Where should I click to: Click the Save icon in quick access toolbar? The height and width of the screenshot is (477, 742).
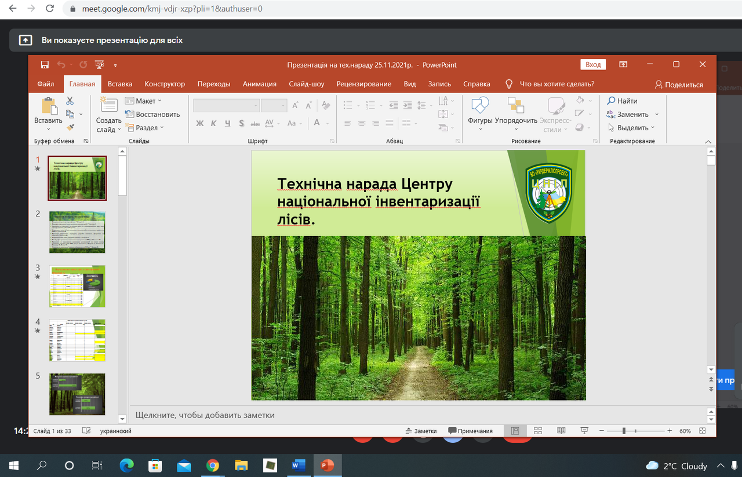click(x=45, y=65)
